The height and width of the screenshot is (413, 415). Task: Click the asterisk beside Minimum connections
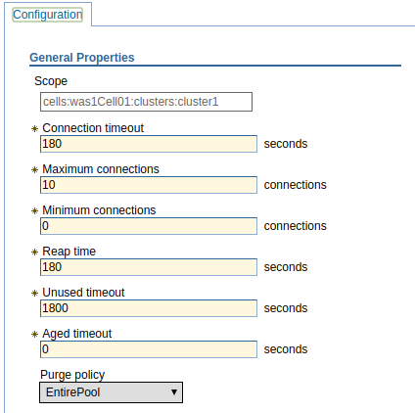click(34, 211)
